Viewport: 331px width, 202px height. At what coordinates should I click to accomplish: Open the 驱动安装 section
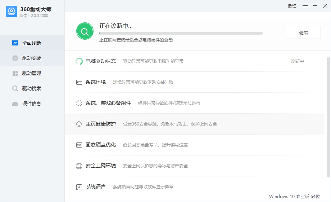click(32, 58)
